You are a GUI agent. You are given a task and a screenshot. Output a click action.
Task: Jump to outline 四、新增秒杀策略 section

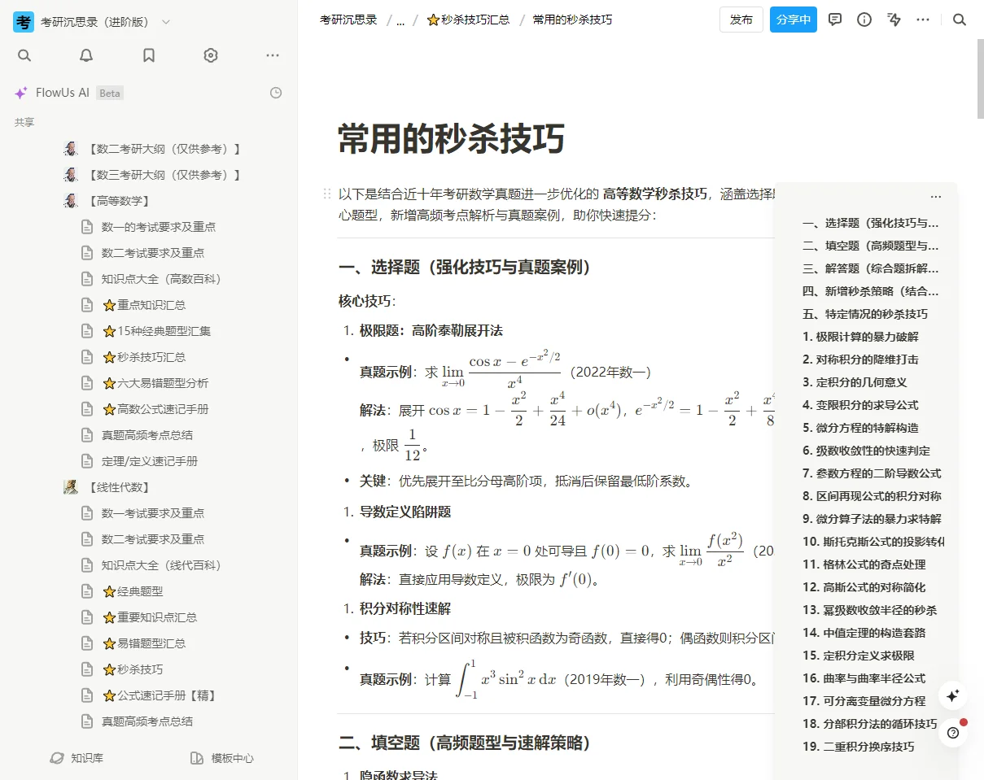(x=870, y=291)
